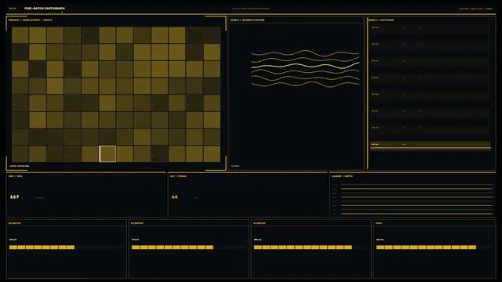Select the top-left cell of the core lattice
The image size is (502, 282).
20,34
